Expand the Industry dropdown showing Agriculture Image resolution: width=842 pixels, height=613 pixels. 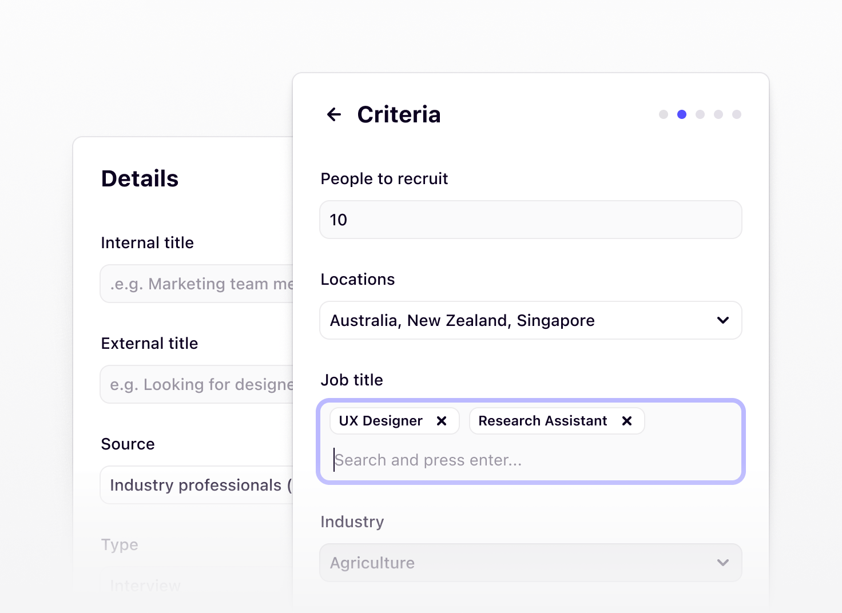(x=530, y=563)
